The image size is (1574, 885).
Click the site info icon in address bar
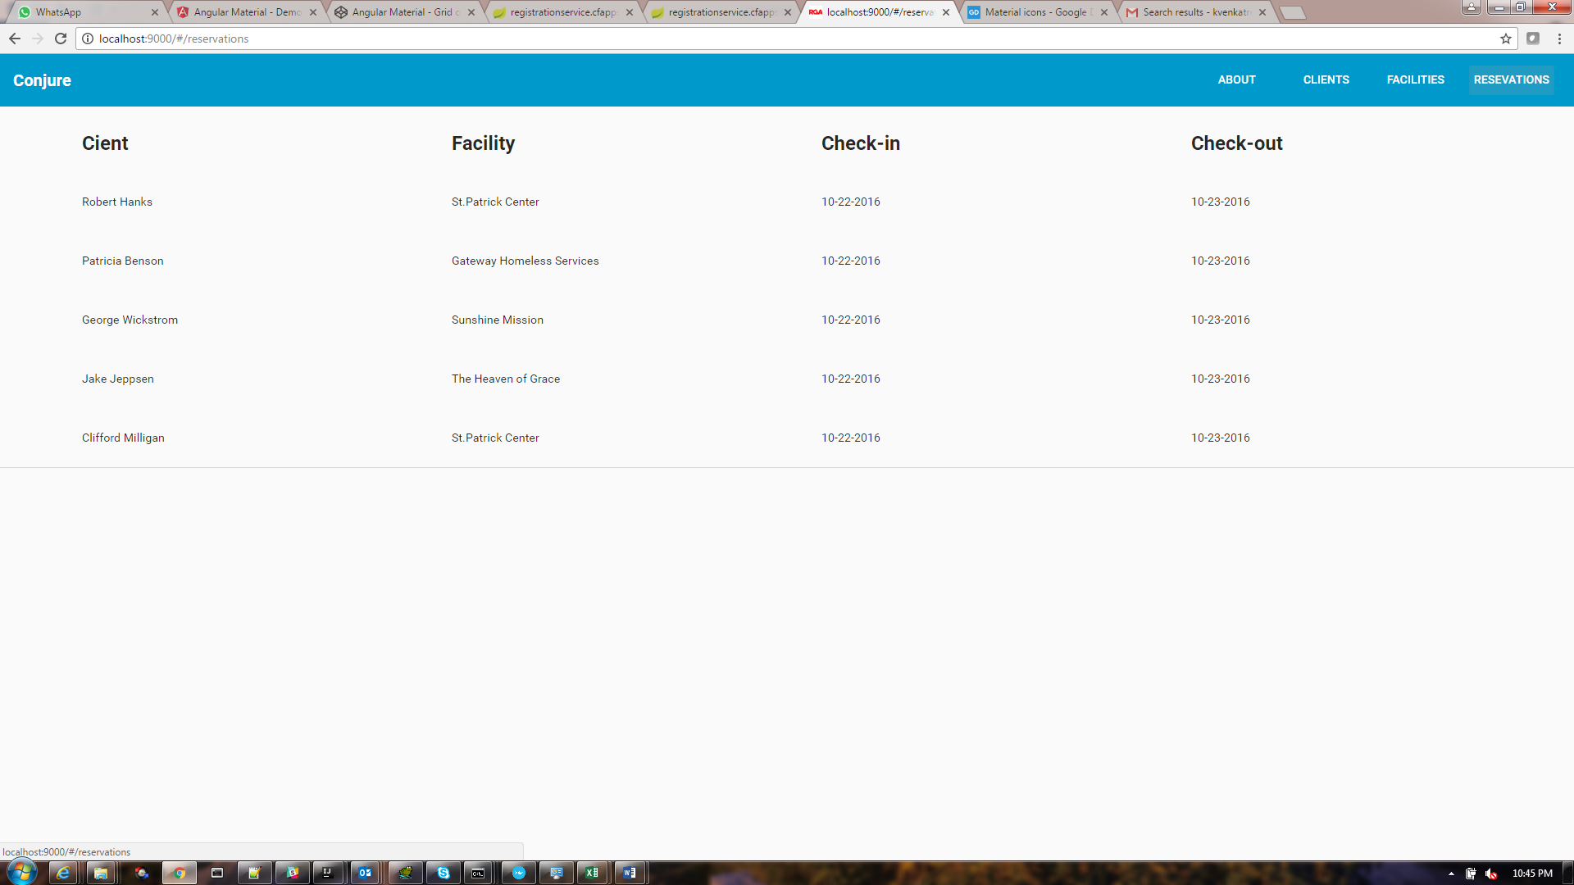click(88, 39)
